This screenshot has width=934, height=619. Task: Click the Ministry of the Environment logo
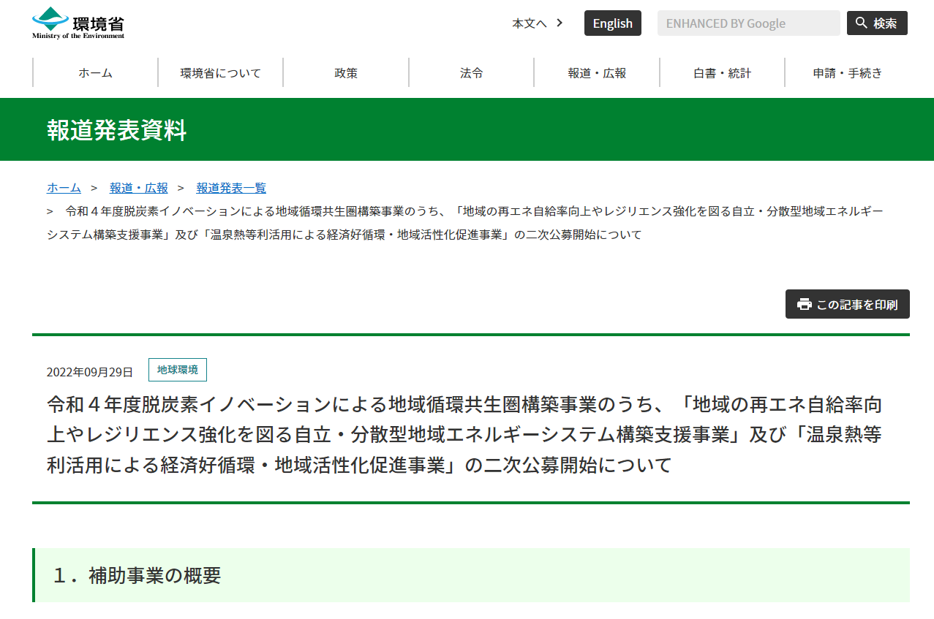click(x=78, y=23)
